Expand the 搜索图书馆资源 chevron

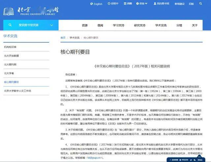pyautogui.click(x=51, y=25)
